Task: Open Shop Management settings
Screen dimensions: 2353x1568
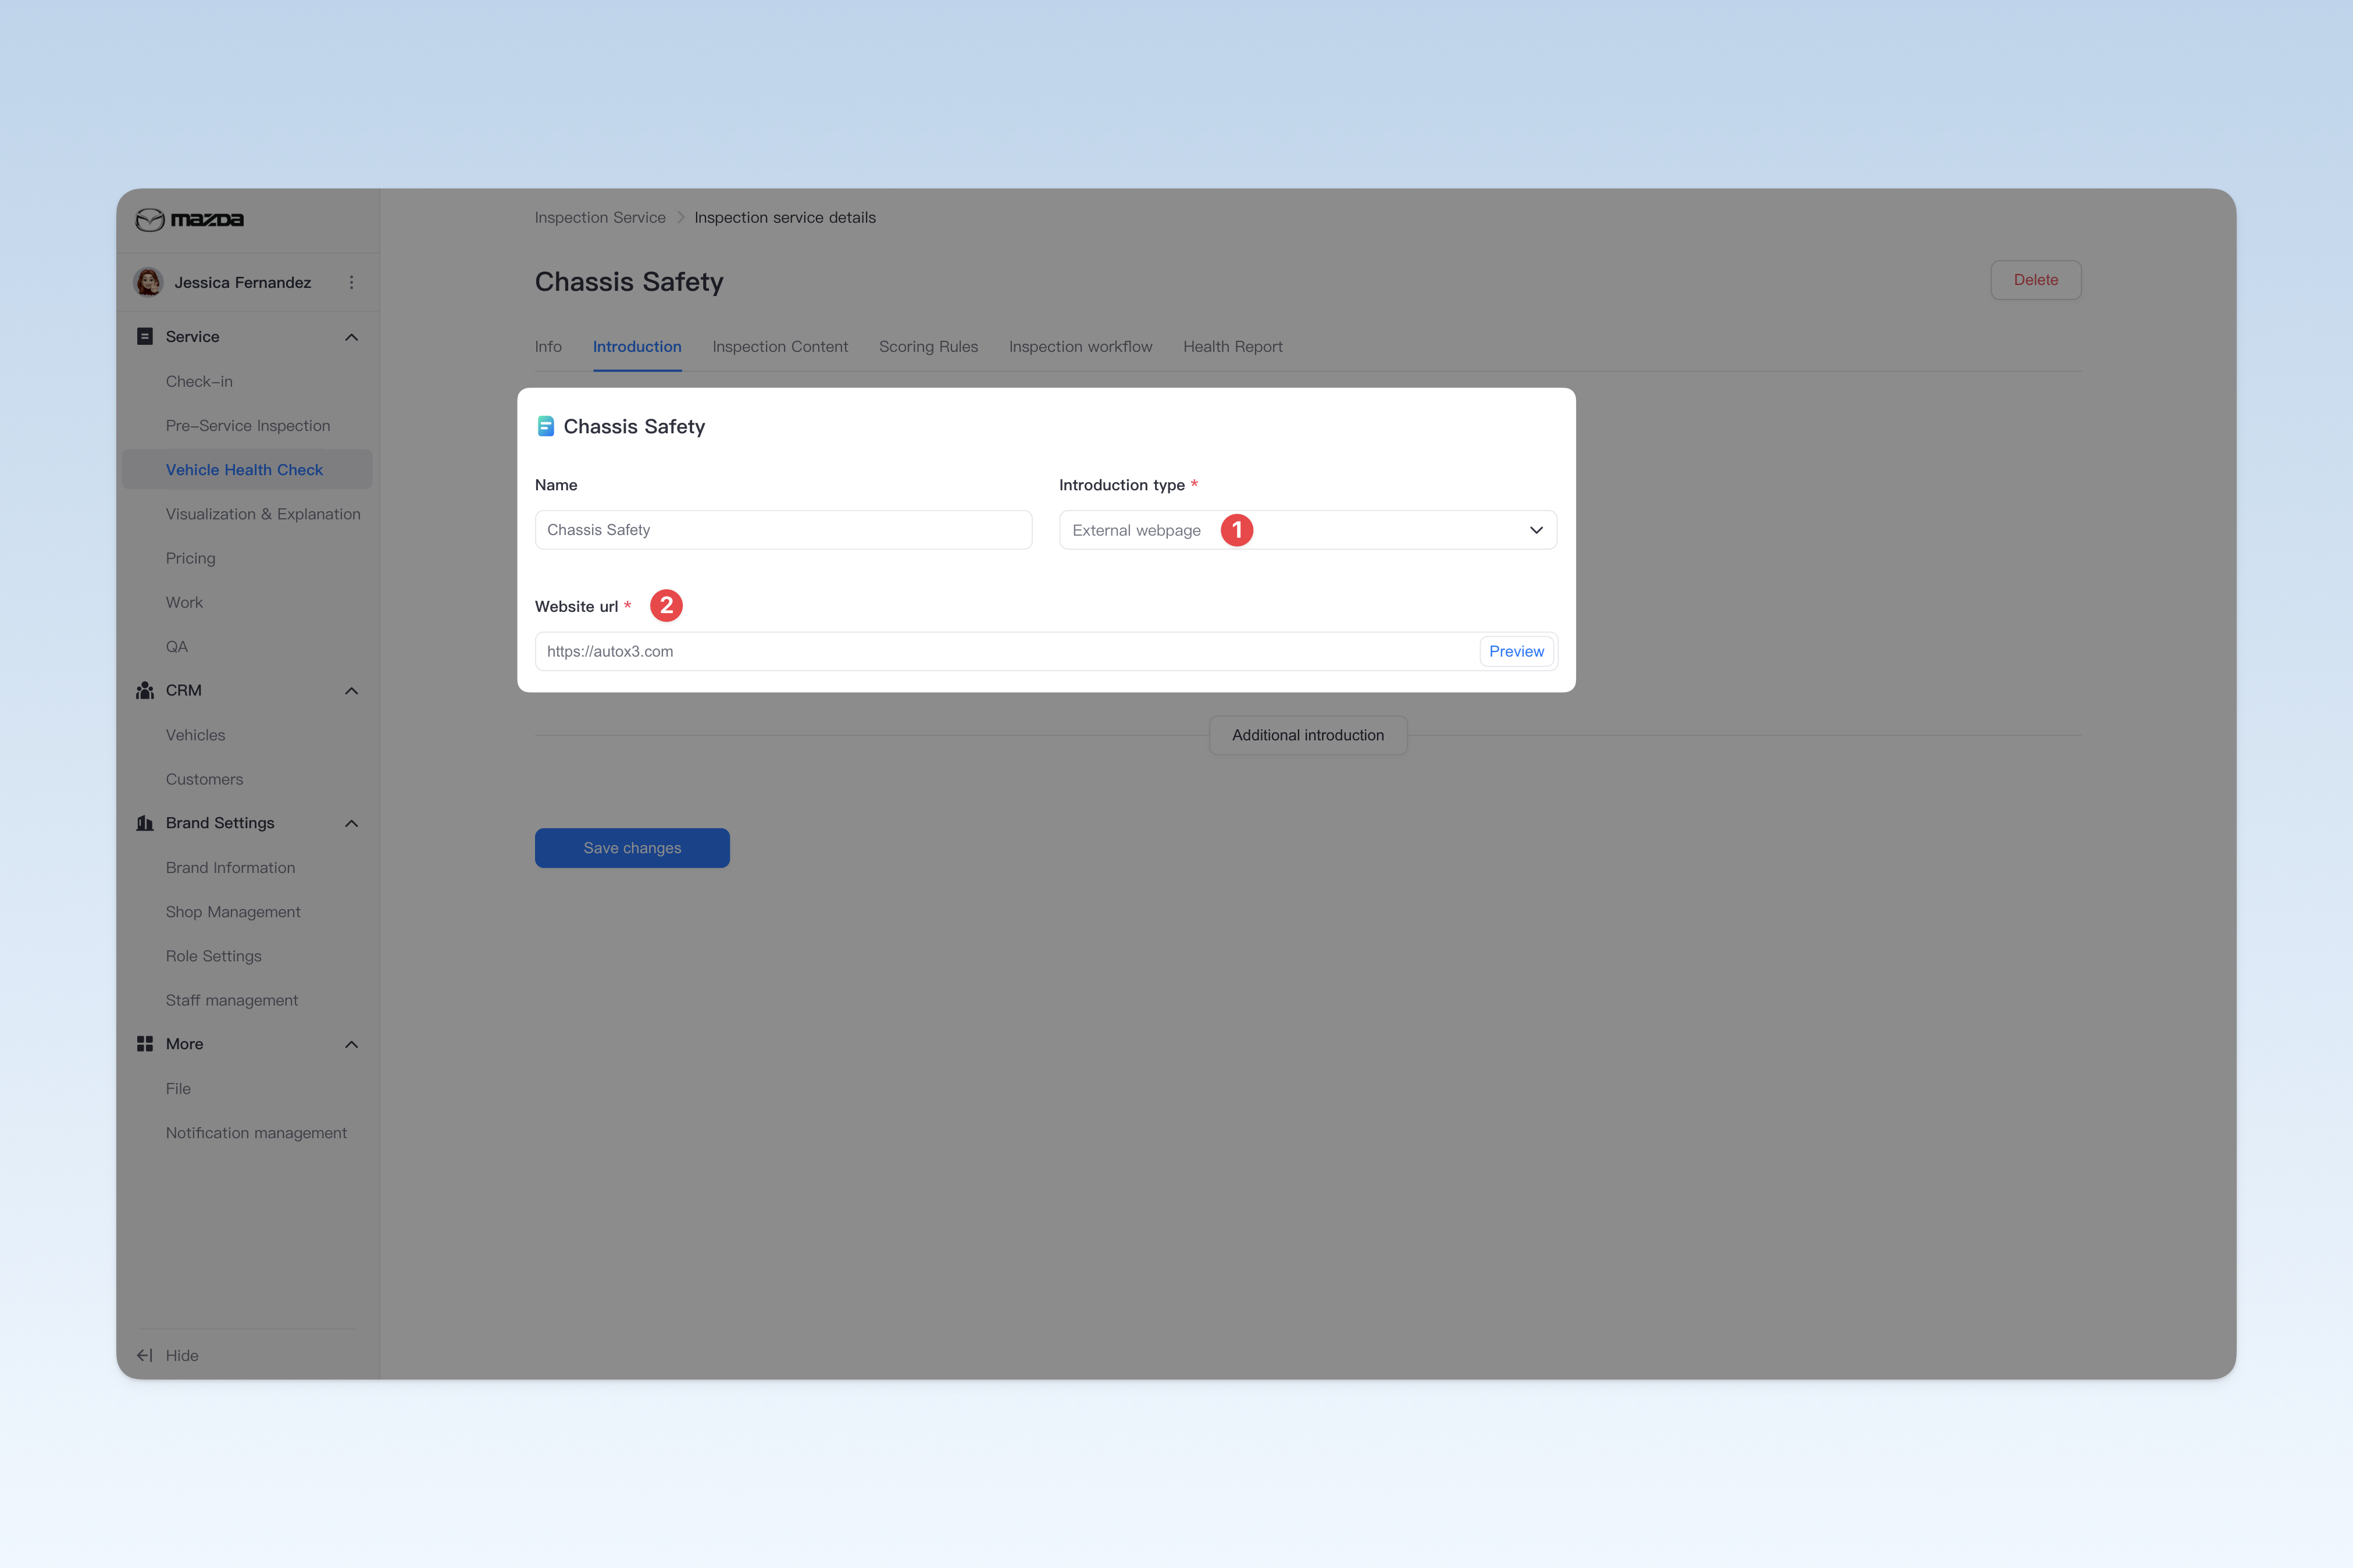Action: tap(233, 912)
